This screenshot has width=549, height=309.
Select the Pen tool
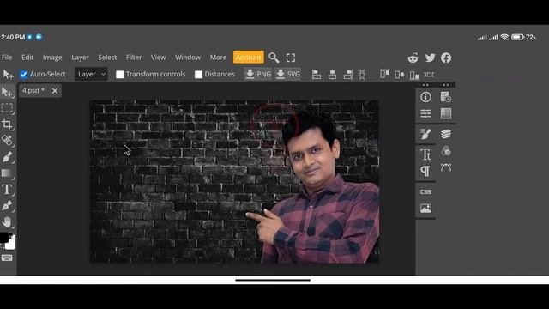(7, 206)
